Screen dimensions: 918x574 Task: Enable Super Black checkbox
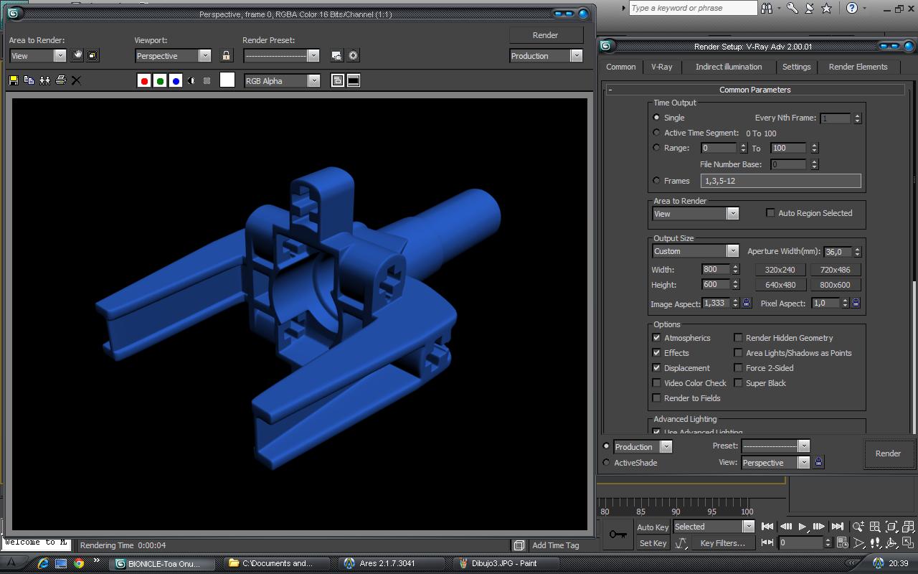[x=738, y=382]
